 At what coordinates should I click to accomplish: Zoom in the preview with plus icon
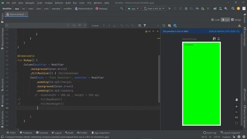(237, 107)
